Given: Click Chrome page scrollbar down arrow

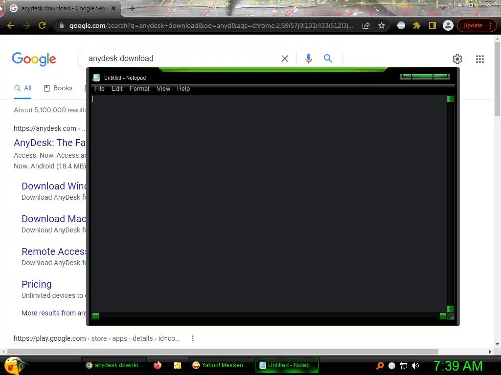Looking at the screenshot, I should click(497, 344).
